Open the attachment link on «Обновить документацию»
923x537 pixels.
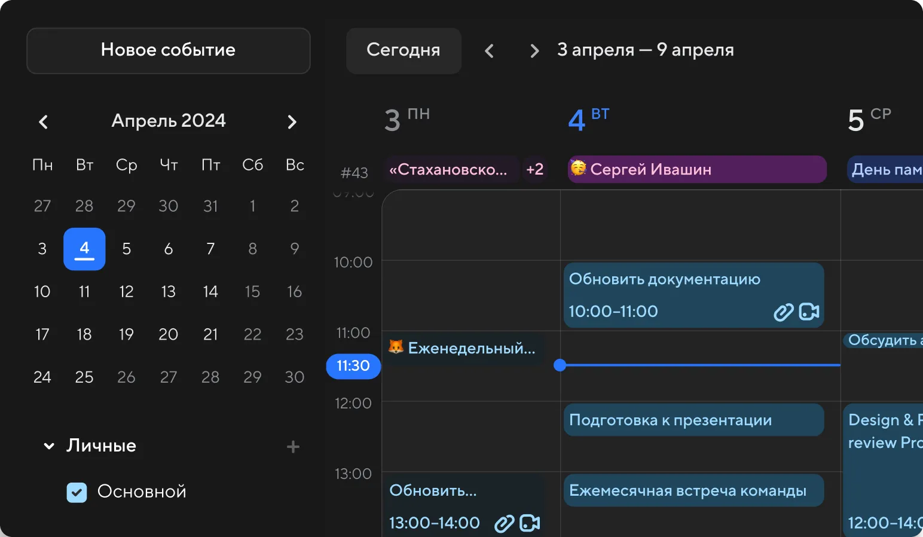click(784, 312)
